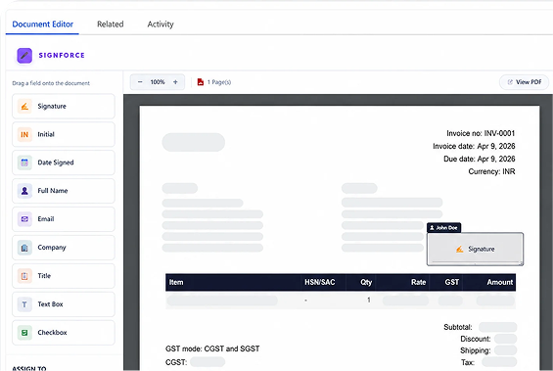Click the orange pen icon inside placed Signature field
Viewport: 553px width, 371px height.
(459, 249)
